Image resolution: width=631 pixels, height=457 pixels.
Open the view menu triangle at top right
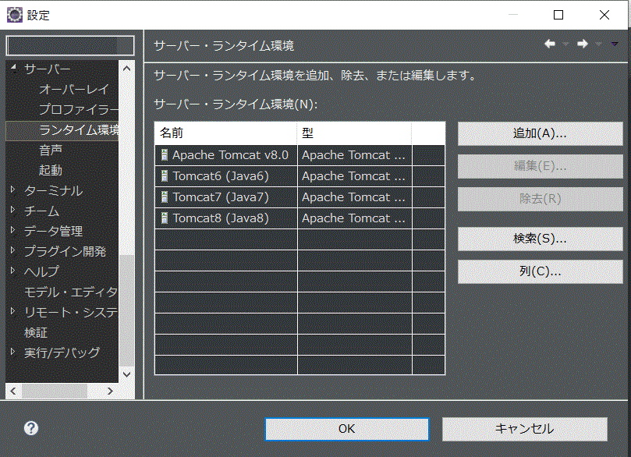pos(615,44)
